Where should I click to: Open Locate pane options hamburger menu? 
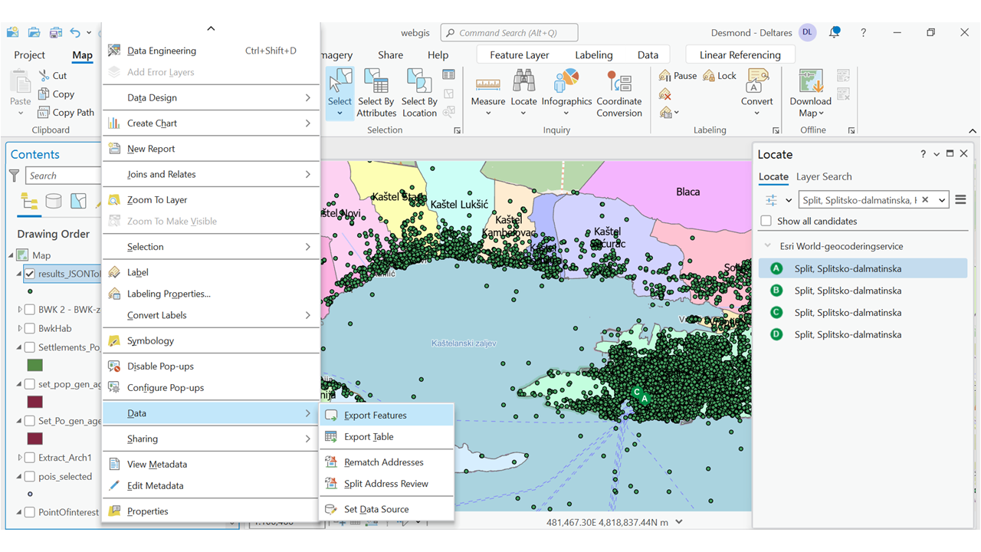[960, 199]
